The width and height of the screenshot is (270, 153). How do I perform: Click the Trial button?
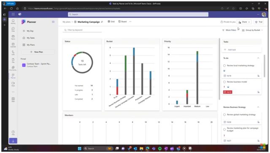(259, 22)
